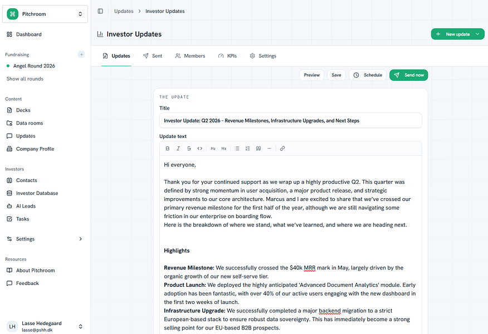Open Decks in the sidebar

(45, 110)
